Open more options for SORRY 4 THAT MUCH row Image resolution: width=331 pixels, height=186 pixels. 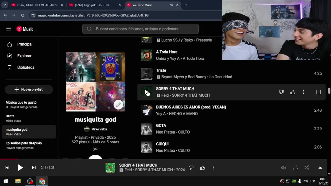click(303, 92)
